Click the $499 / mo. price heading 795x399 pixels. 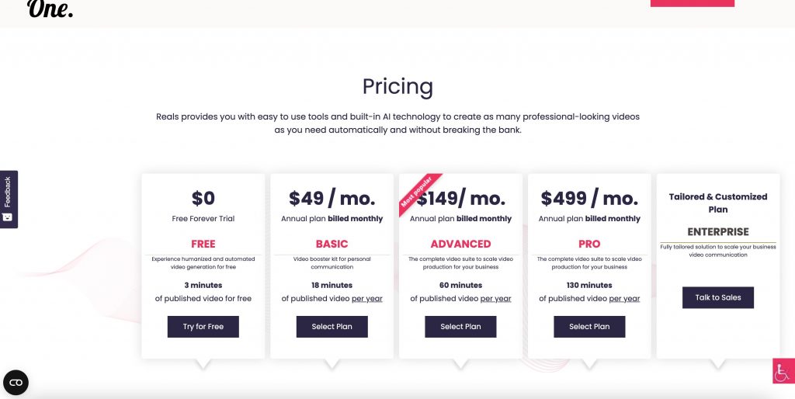[x=589, y=199]
